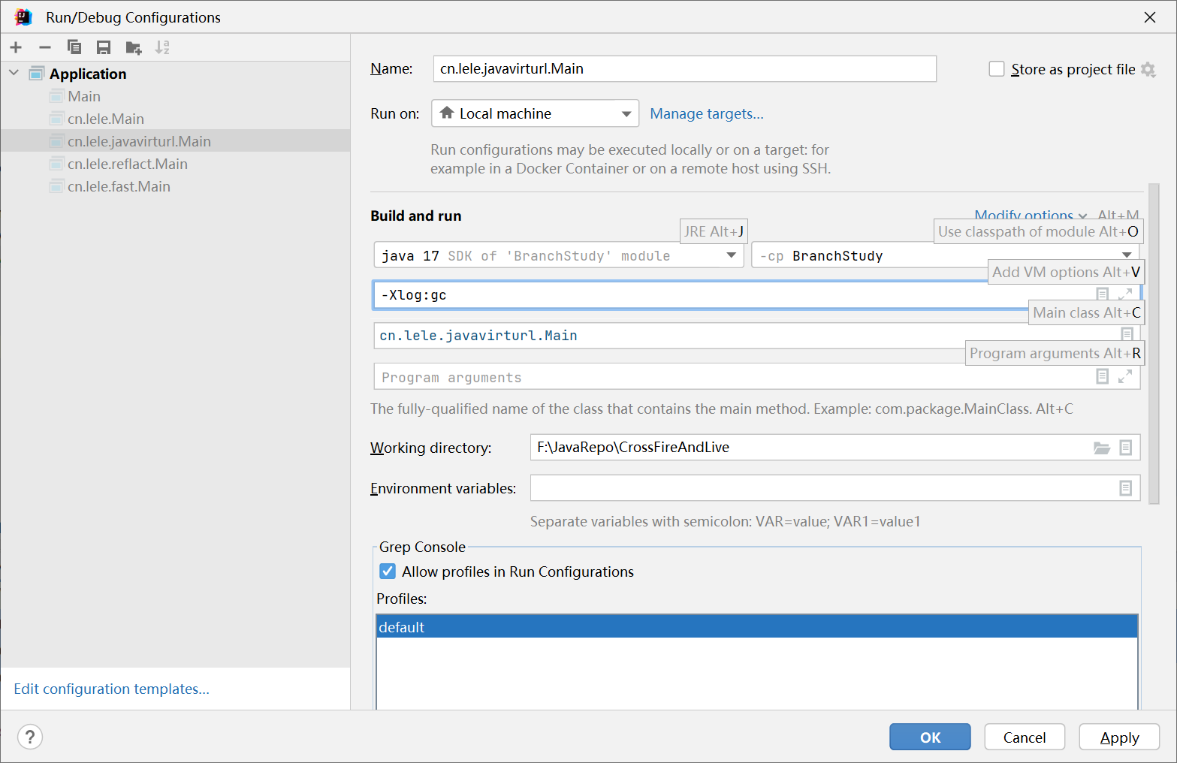The image size is (1177, 763).
Task: Enable Store as project file checkbox
Action: pyautogui.click(x=997, y=69)
